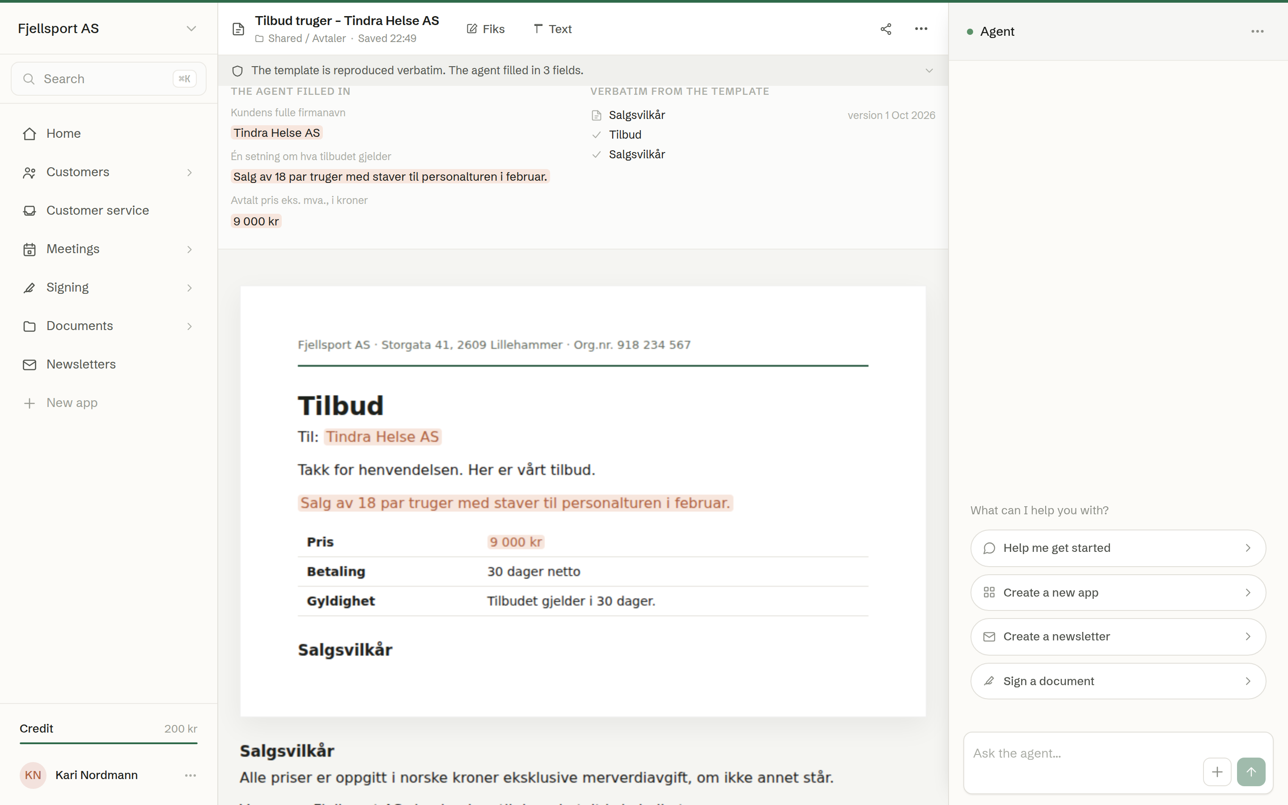Choose Sign a document suggestion
Viewport: 1288px width, 805px height.
click(1118, 681)
